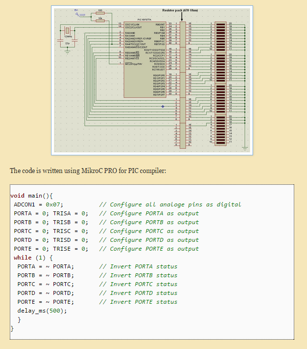307x349 pixels.
Task: Click the 'PORTD = ~ PORTD;' statement
Action: point(46,293)
